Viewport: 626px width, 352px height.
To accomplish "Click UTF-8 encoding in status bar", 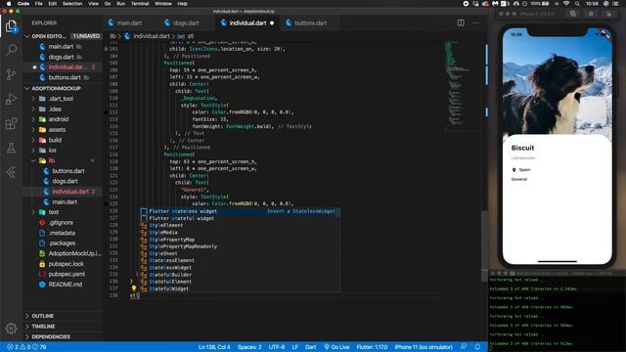I will [x=277, y=347].
